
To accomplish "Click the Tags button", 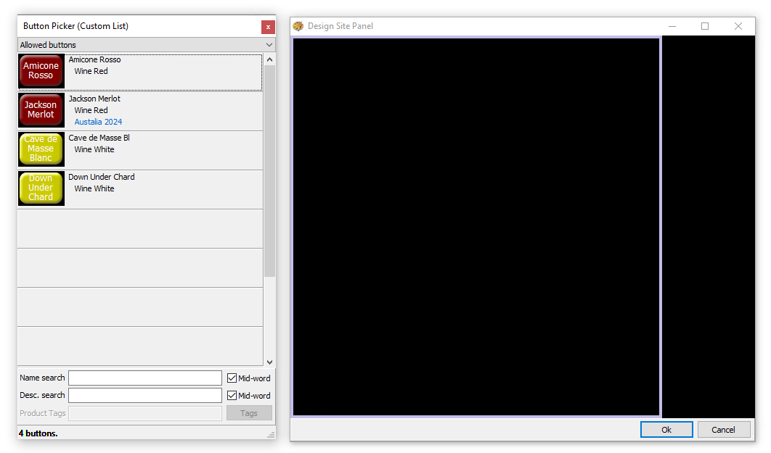I will [x=249, y=413].
